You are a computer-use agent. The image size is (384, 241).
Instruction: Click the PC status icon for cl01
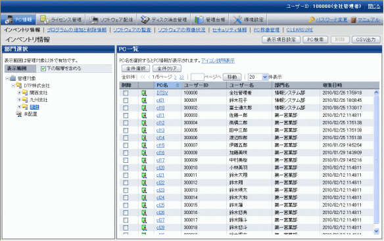point(144,100)
